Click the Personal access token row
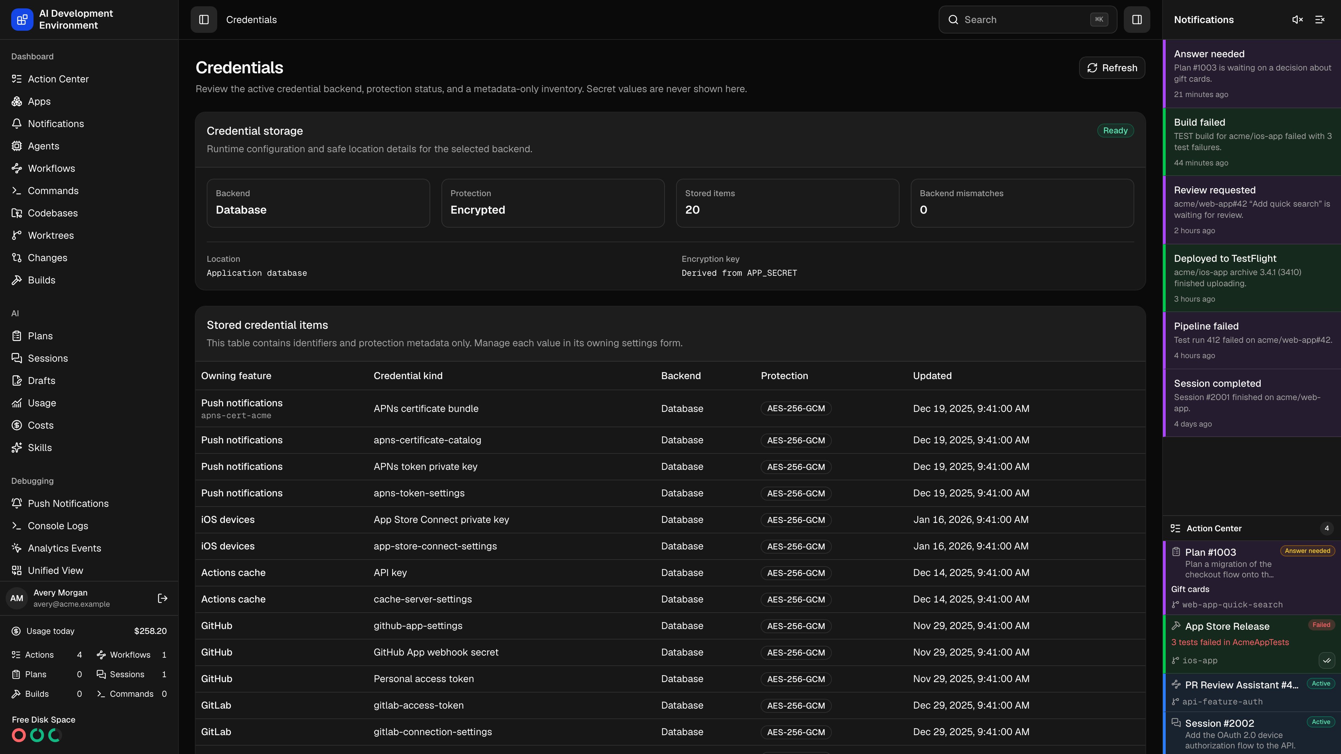Image resolution: width=1341 pixels, height=754 pixels. pos(670,679)
